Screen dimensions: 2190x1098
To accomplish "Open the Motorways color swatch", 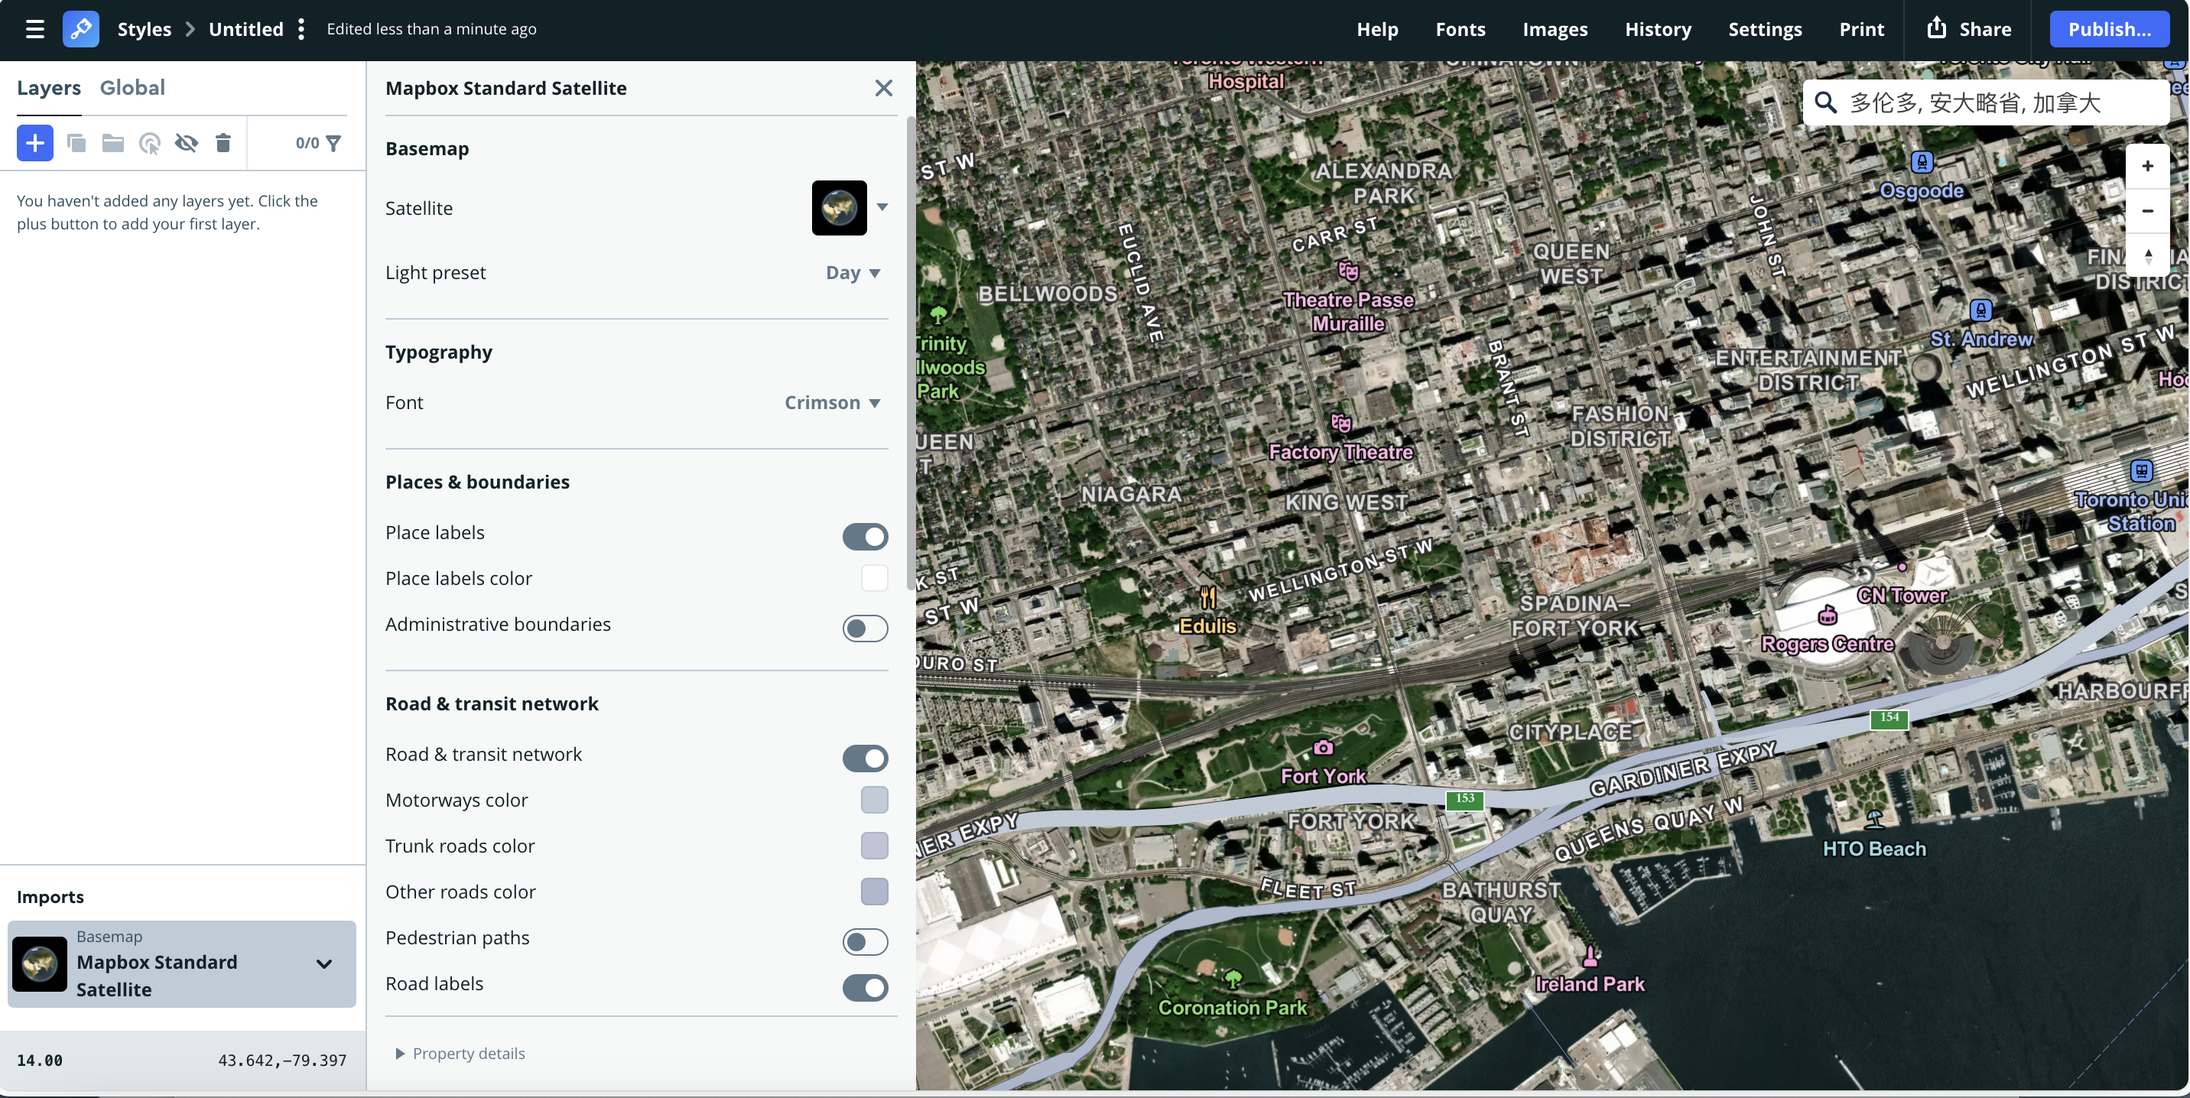I will coord(874,800).
